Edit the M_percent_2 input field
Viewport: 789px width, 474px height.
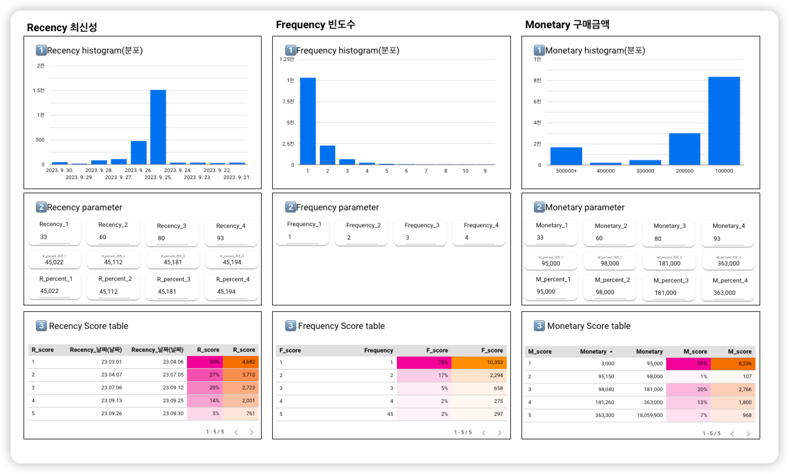point(610,293)
